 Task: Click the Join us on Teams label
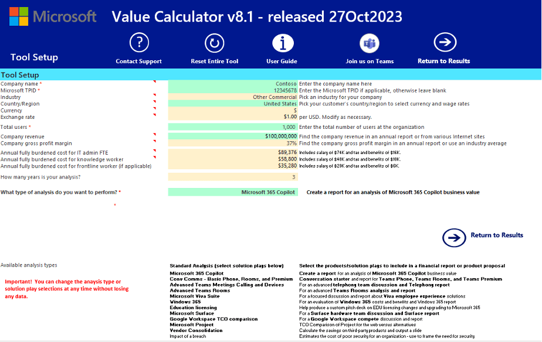point(370,61)
